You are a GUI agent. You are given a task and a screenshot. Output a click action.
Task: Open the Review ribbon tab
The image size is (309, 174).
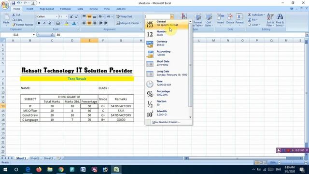tap(94, 9)
